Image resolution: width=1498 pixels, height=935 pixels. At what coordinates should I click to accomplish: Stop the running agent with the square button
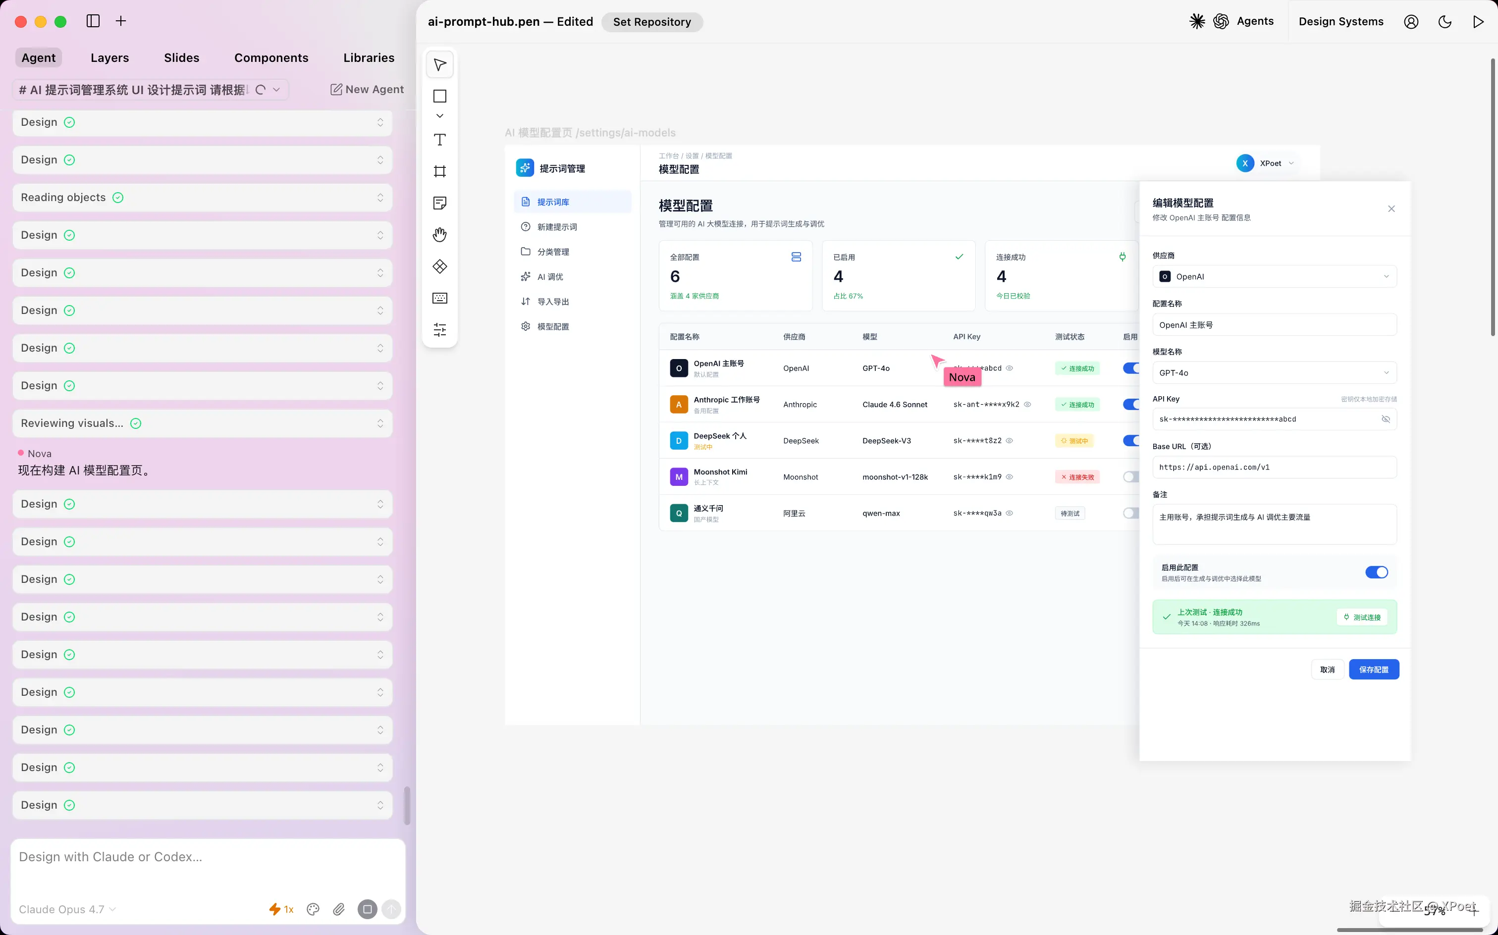click(368, 909)
